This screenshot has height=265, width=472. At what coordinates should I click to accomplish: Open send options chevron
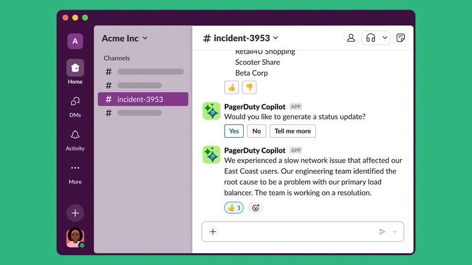pos(395,231)
